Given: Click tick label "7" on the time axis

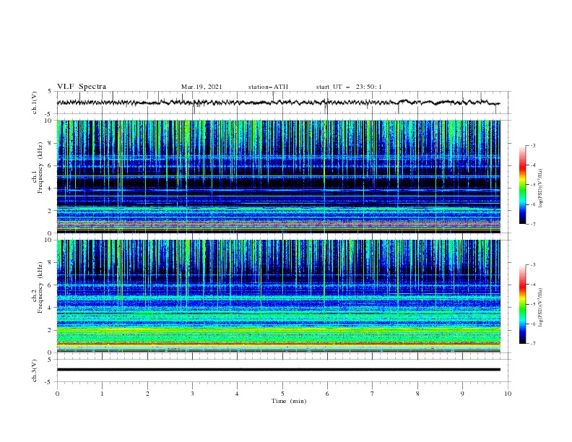Looking at the screenshot, I should 373,394.
